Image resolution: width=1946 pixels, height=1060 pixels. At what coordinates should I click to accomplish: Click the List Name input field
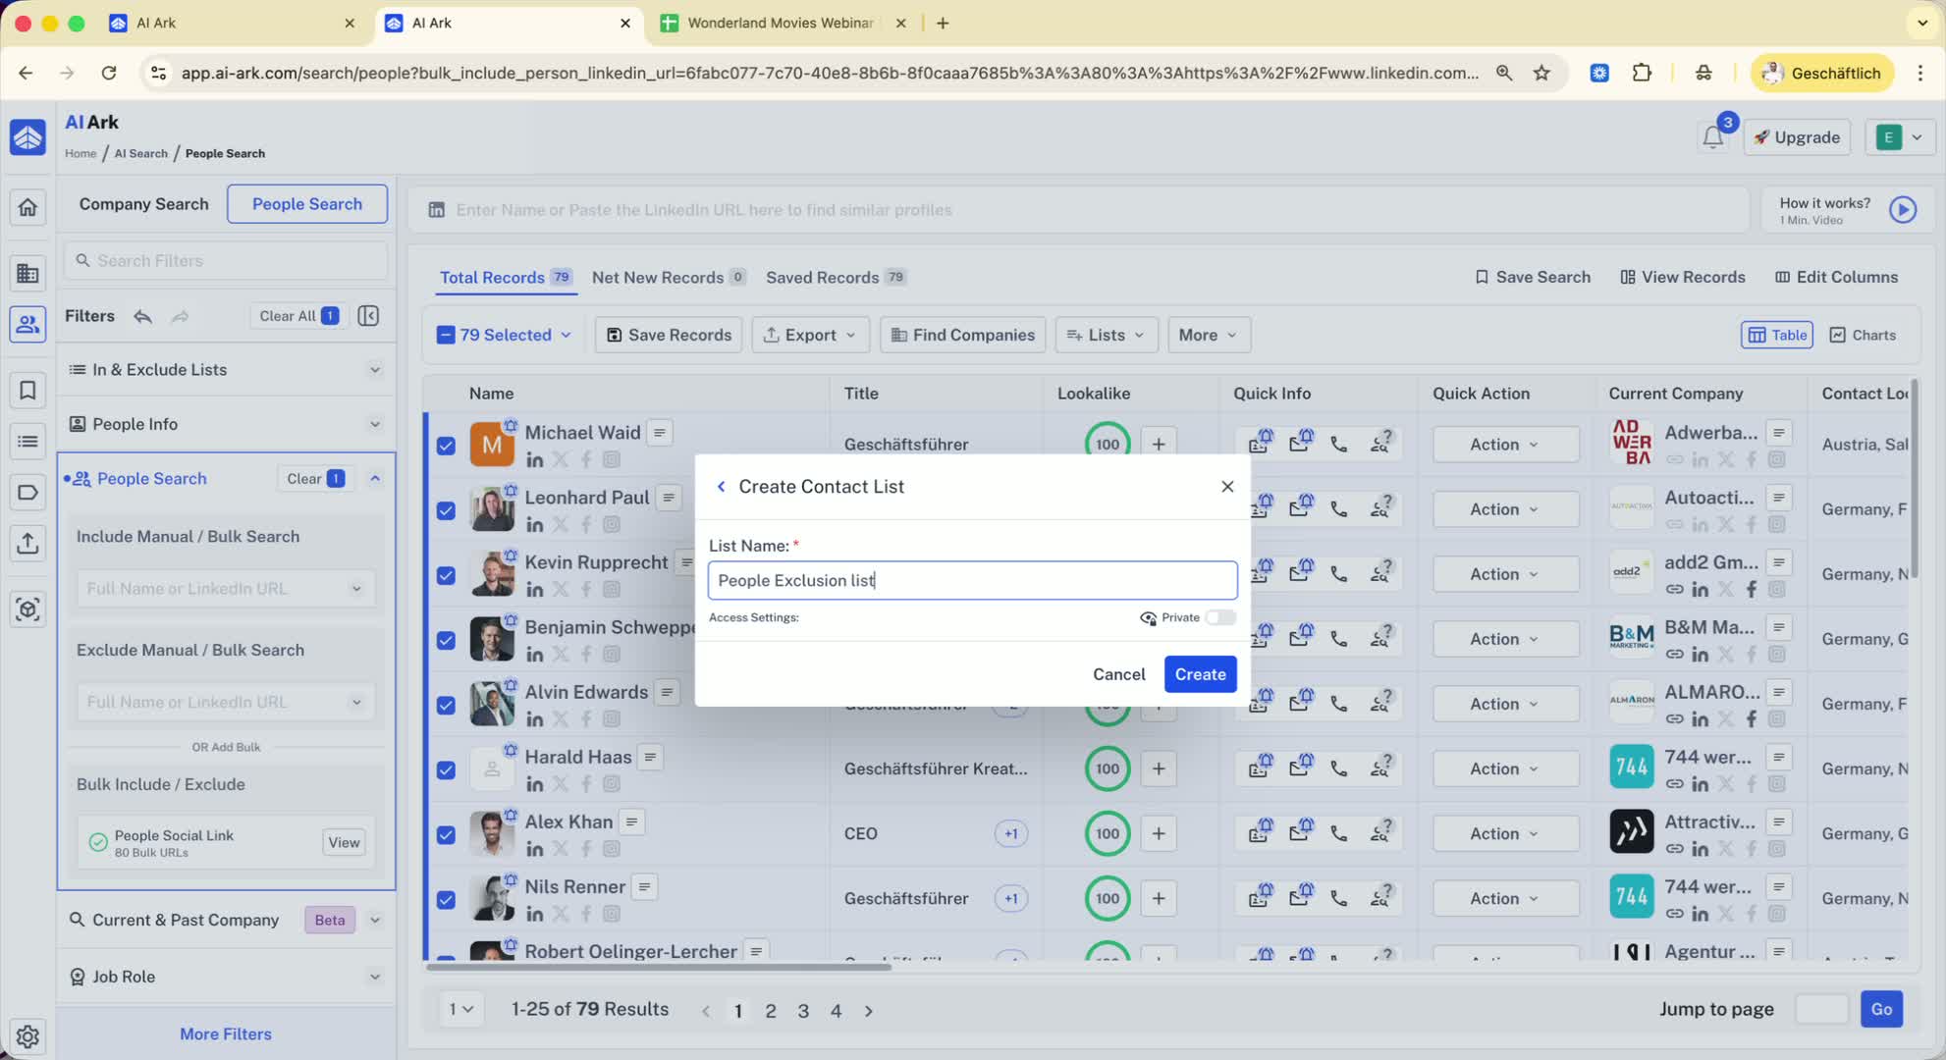pyautogui.click(x=971, y=580)
